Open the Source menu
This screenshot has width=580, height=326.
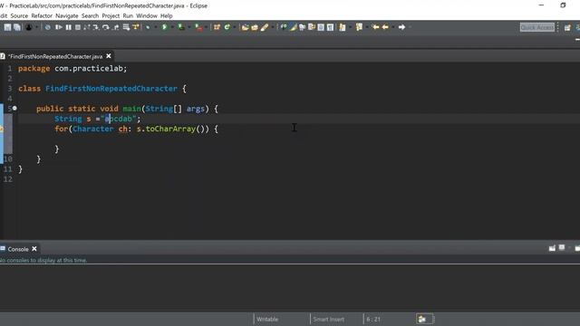(x=19, y=16)
